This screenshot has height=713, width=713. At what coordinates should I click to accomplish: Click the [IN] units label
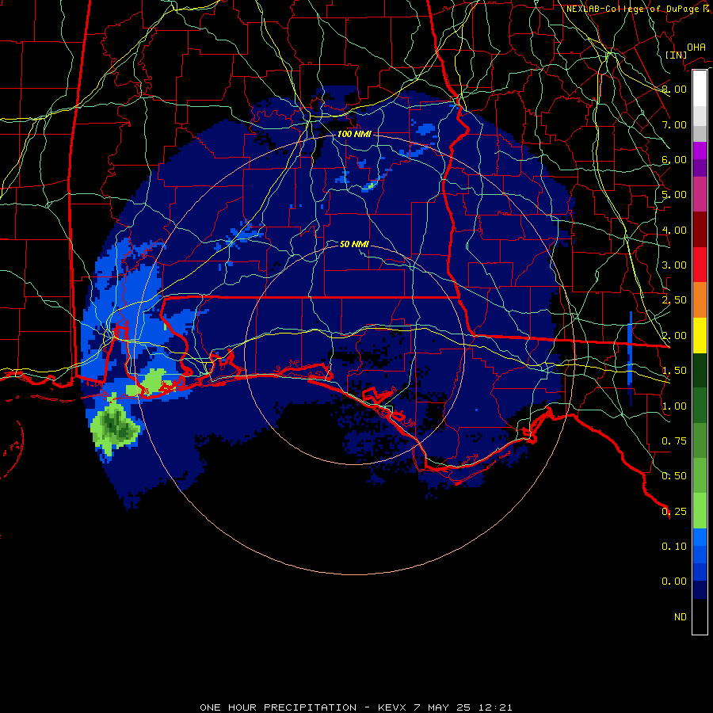pyautogui.click(x=677, y=55)
